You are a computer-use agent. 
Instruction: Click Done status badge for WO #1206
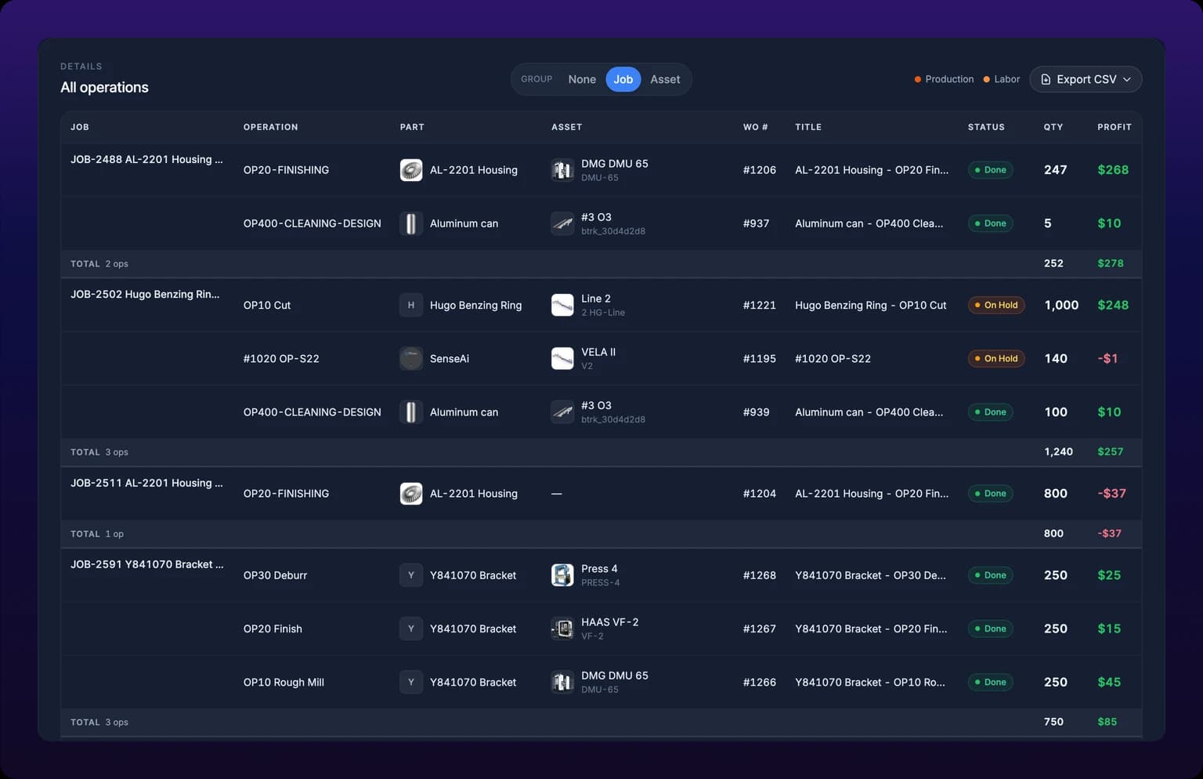[991, 170]
